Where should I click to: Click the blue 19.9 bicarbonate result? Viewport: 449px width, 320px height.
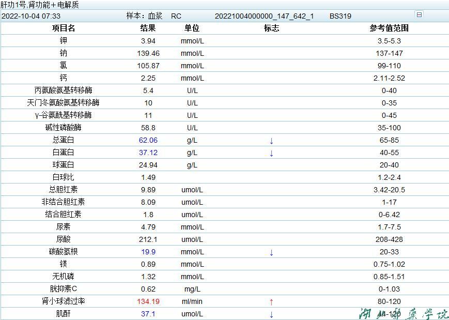click(148, 252)
